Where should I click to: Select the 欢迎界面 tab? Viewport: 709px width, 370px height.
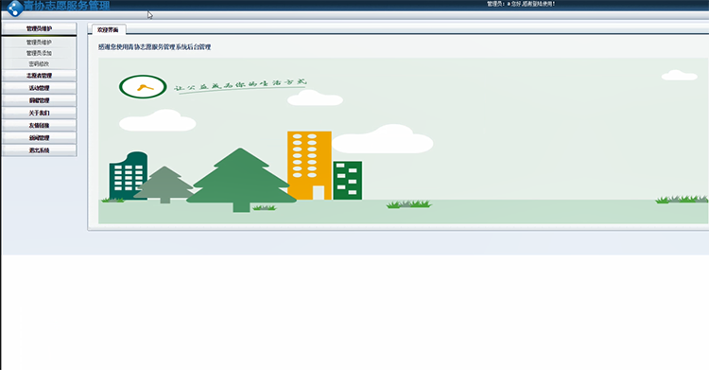pyautogui.click(x=108, y=30)
